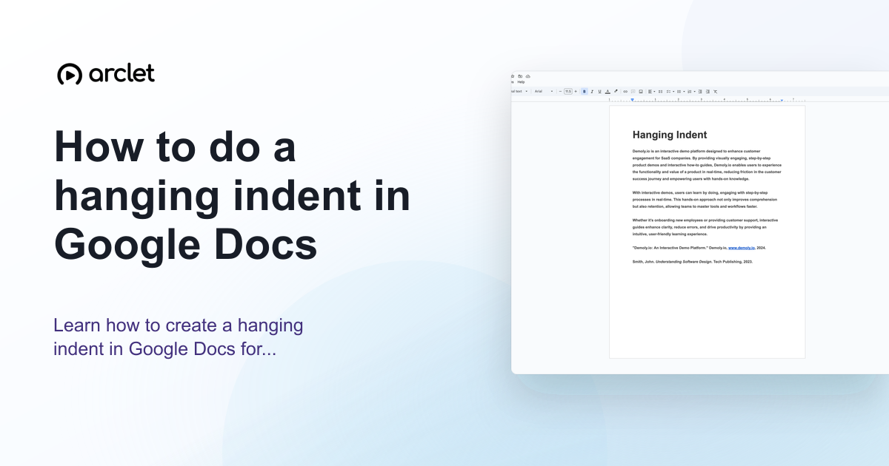Open the text color picker
This screenshot has height=466, width=889.
point(607,91)
